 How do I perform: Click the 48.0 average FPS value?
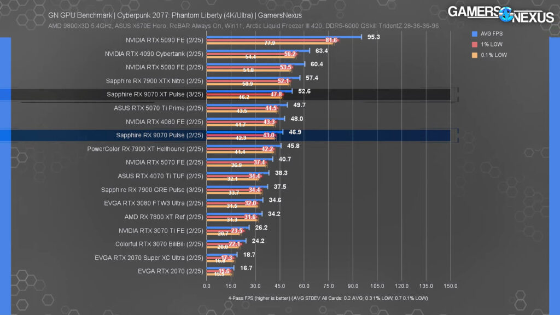pyautogui.click(x=297, y=119)
